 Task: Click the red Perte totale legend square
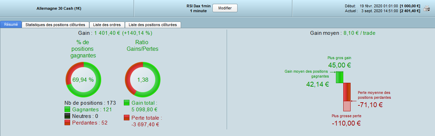click(x=127, y=118)
